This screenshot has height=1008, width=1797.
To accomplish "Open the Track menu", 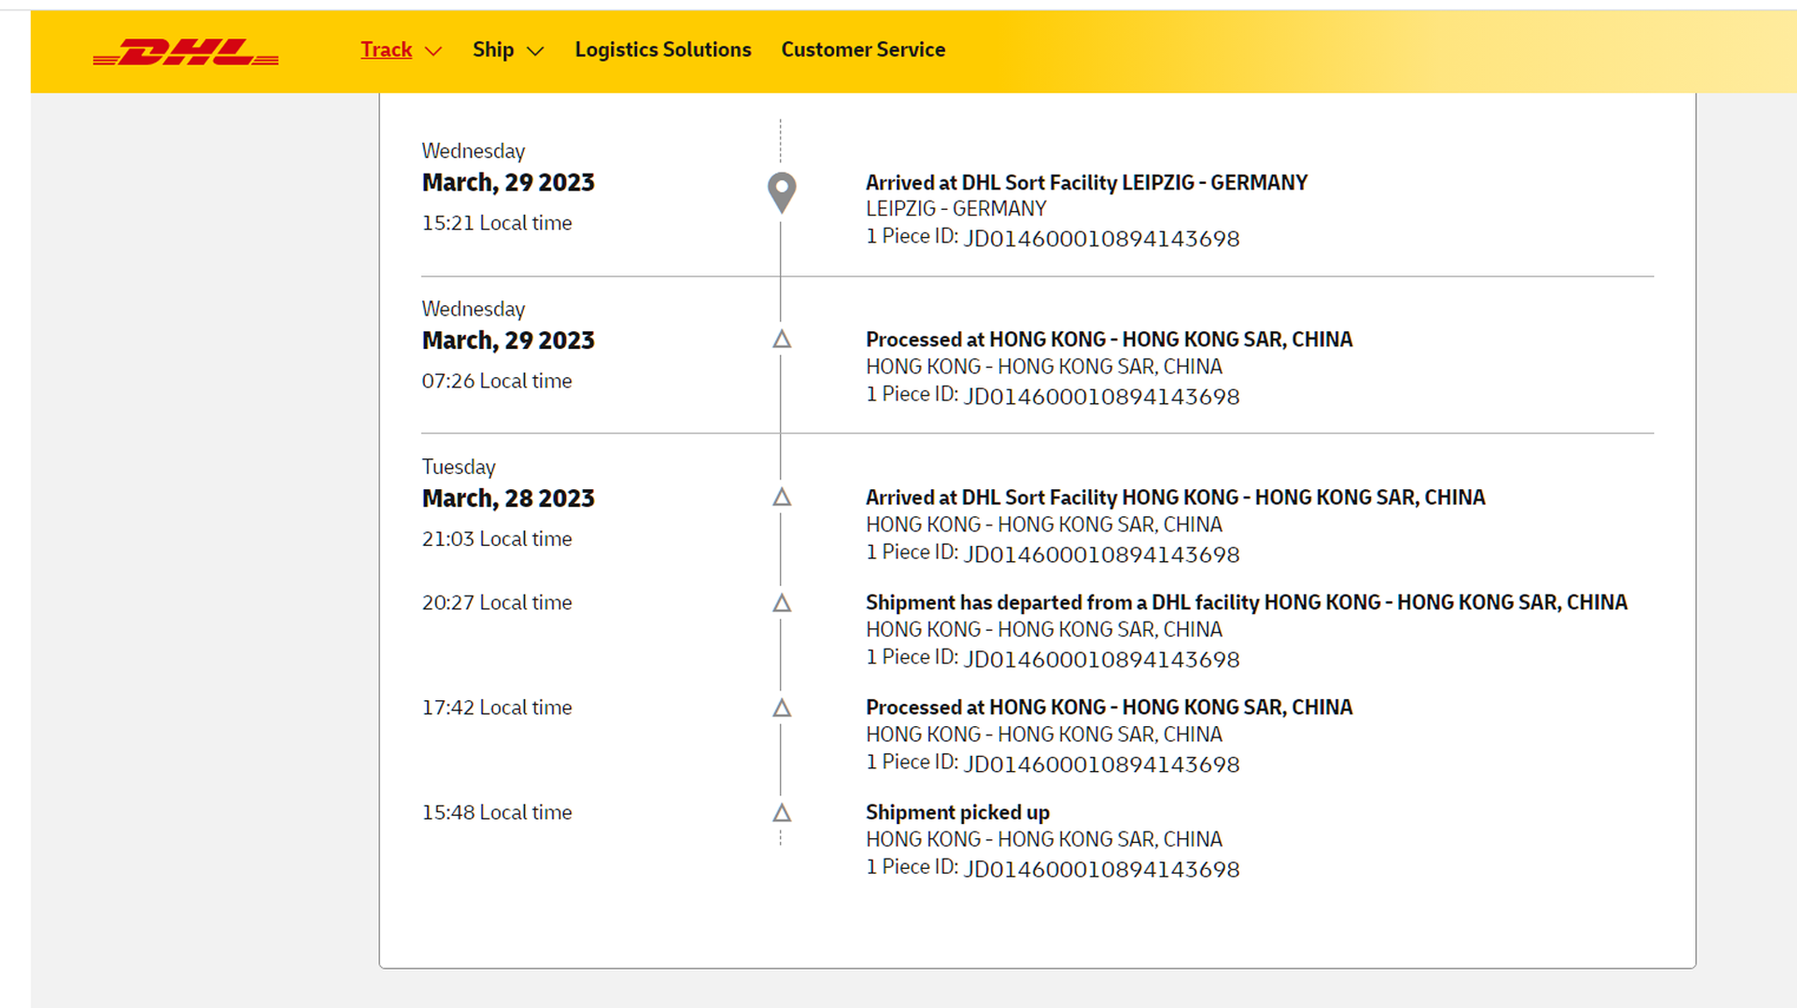I will 387,49.
